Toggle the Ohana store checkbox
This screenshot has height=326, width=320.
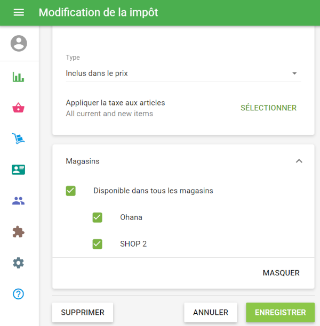click(x=97, y=217)
